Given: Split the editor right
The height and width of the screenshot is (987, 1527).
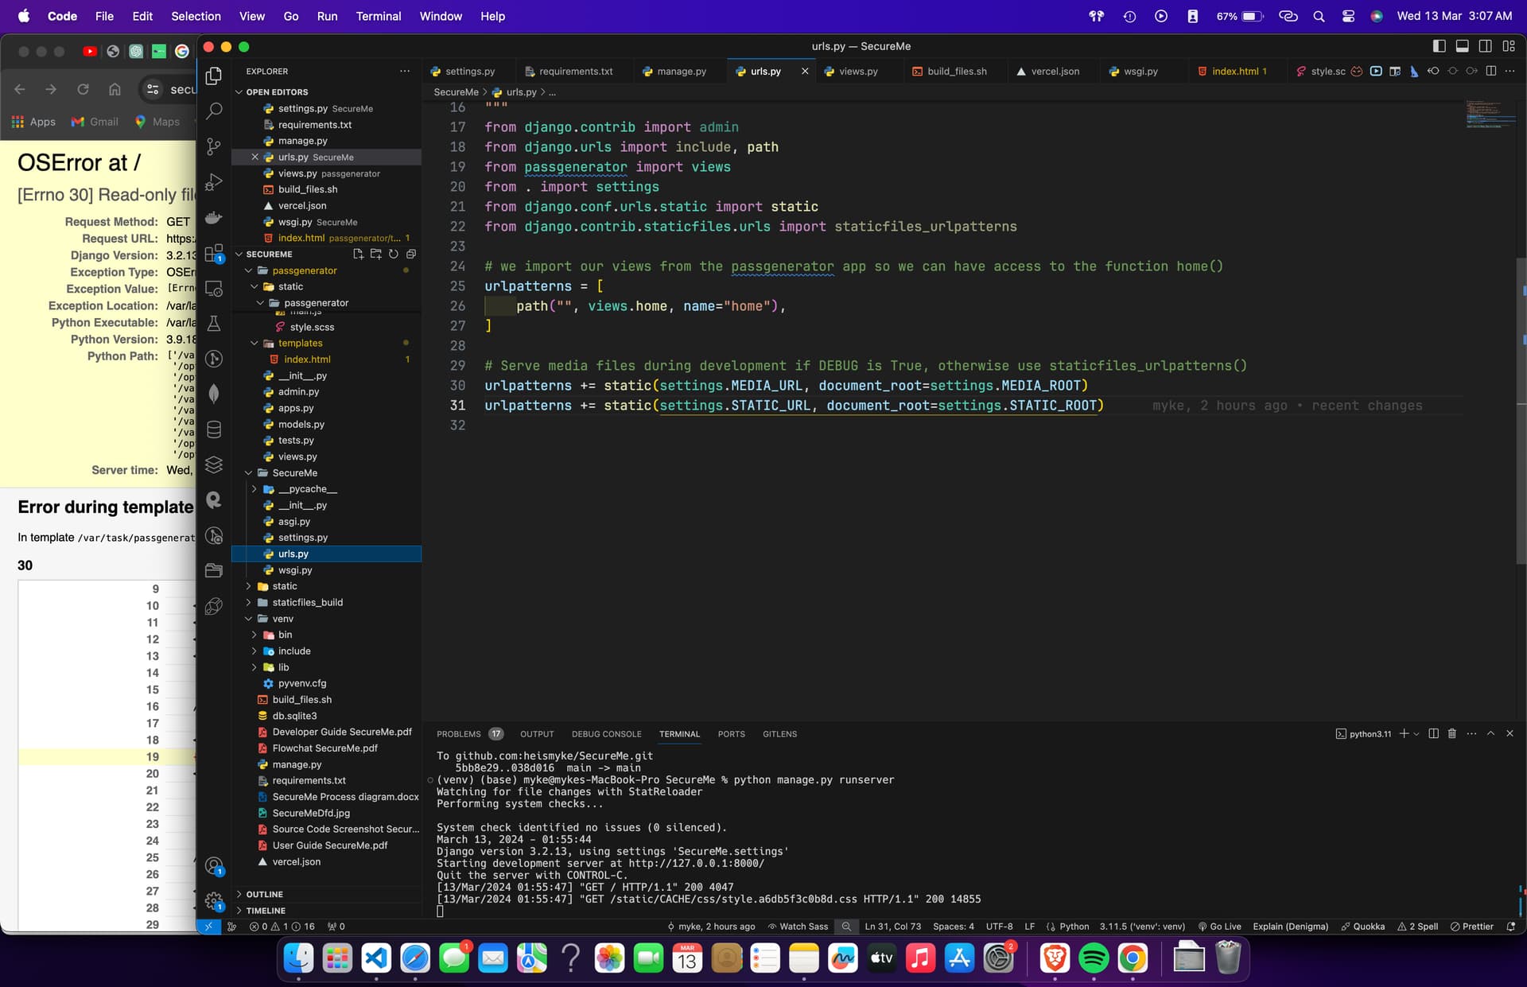Looking at the screenshot, I should 1491,72.
